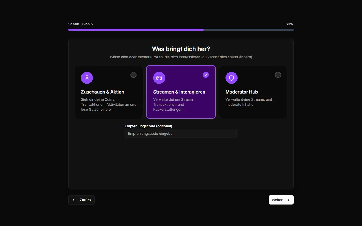This screenshot has width=362, height=226.
Task: Click the 60% progress label
Action: pyautogui.click(x=289, y=24)
